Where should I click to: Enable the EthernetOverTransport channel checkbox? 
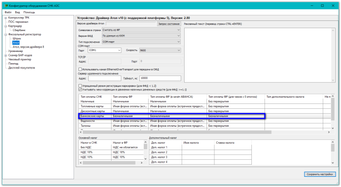click(80, 69)
